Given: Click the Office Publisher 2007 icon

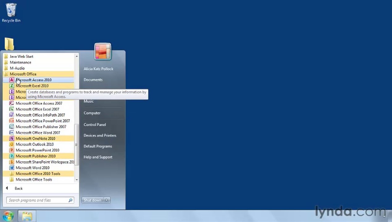Looking at the screenshot, I should pyautogui.click(x=12, y=127).
